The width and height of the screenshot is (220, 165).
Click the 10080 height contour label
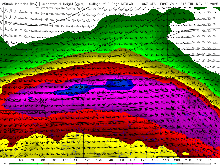pos(31,45)
